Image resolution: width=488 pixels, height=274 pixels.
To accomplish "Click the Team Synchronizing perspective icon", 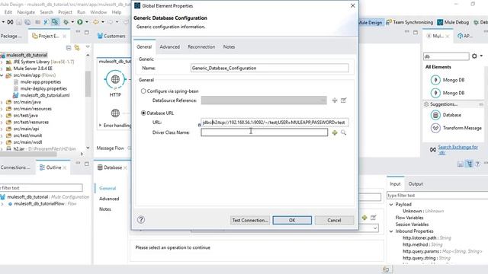I will click(389, 22).
